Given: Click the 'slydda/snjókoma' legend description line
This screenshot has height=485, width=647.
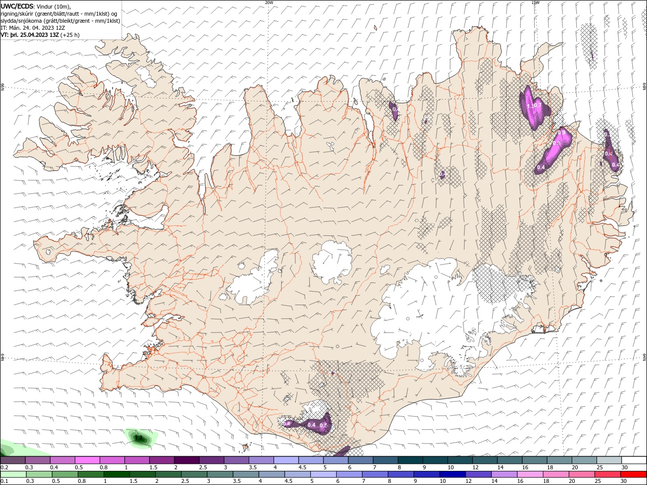Looking at the screenshot, I should 60,21.
